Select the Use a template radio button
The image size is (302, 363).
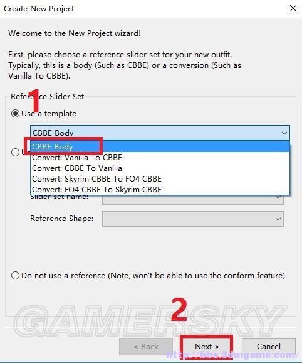click(x=15, y=114)
